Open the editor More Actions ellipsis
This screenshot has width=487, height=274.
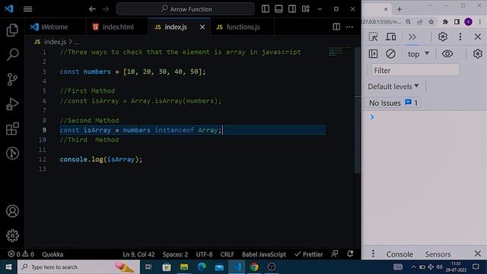coord(350,27)
